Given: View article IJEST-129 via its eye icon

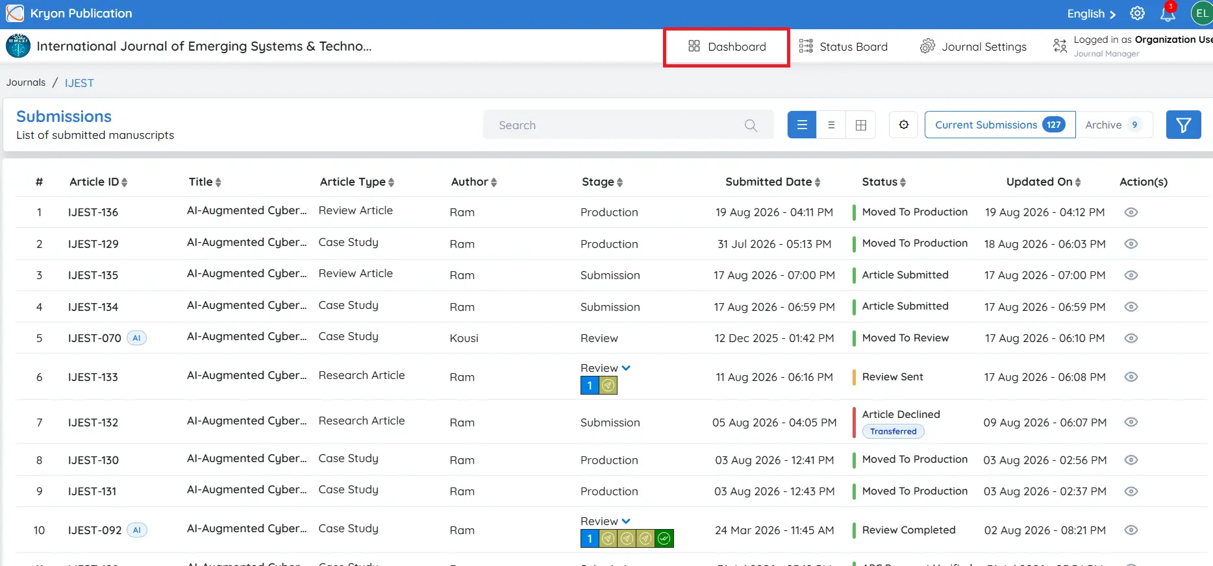Looking at the screenshot, I should click(x=1131, y=244).
